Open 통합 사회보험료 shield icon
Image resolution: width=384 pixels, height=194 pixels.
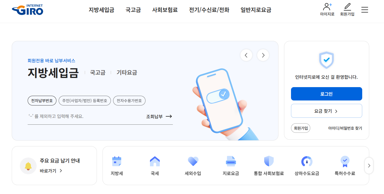click(x=269, y=166)
